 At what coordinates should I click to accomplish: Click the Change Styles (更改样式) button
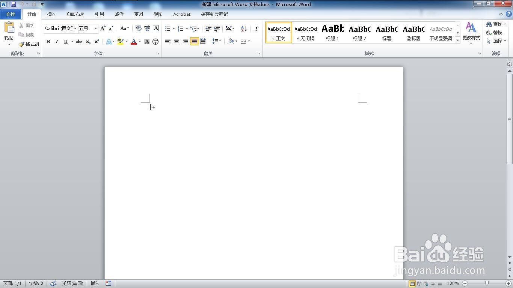click(x=471, y=34)
